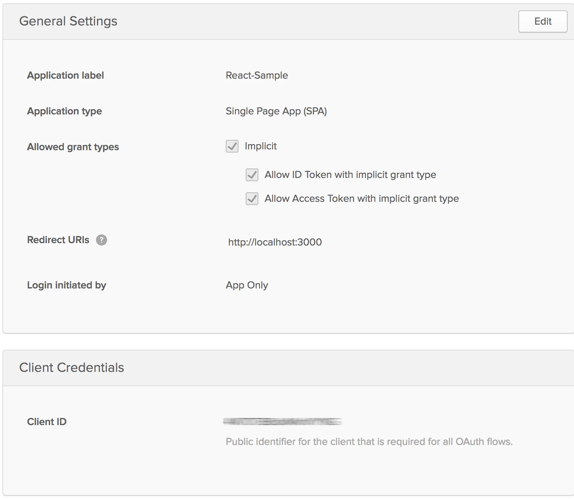Click the Implicit checkbox label text
This screenshot has width=574, height=499.
click(x=261, y=146)
